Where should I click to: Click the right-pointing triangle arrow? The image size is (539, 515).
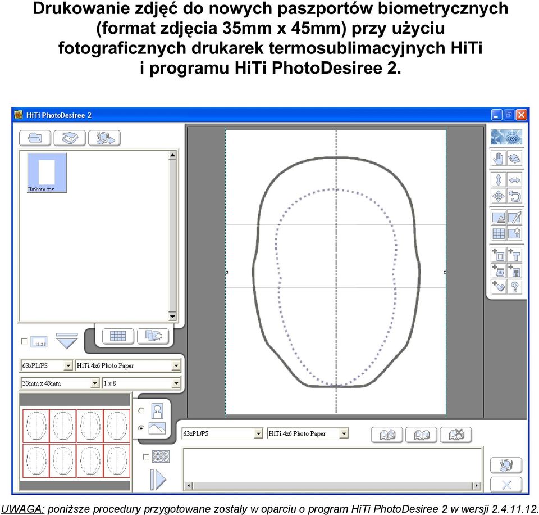click(158, 479)
